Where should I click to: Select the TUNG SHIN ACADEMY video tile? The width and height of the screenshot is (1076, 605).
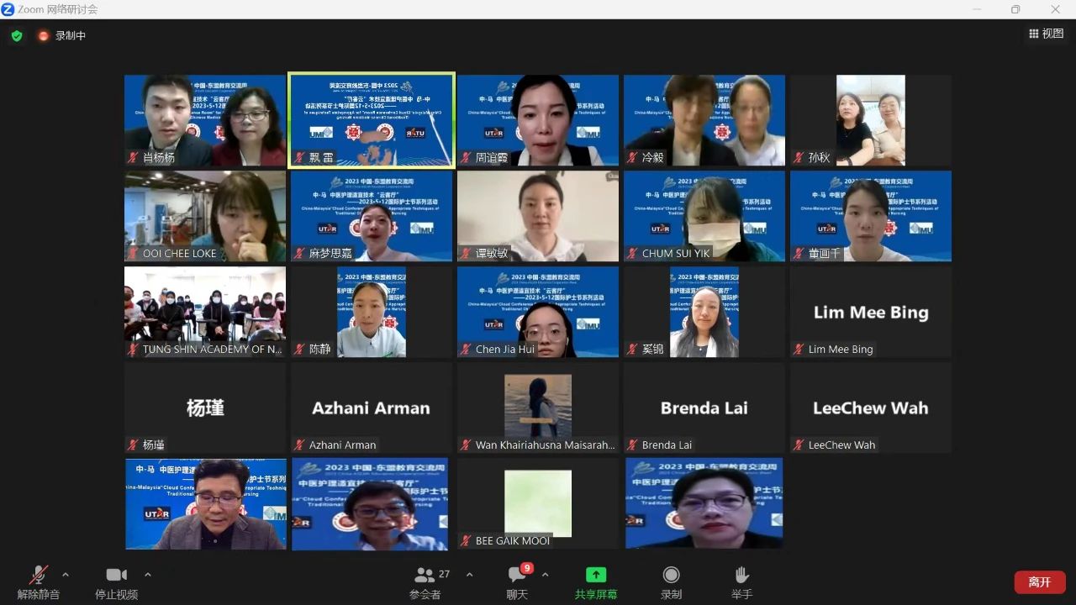205,313
